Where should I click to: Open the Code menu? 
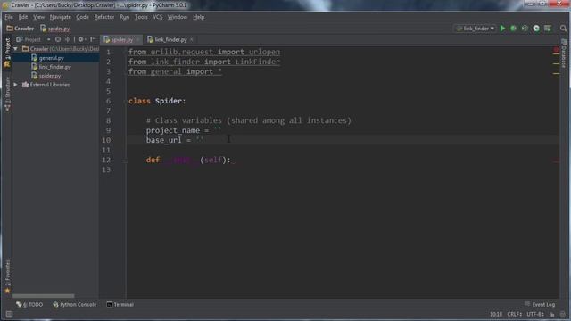pyautogui.click(x=82, y=17)
